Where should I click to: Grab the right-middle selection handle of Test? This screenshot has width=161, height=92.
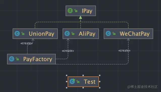tap(100, 82)
